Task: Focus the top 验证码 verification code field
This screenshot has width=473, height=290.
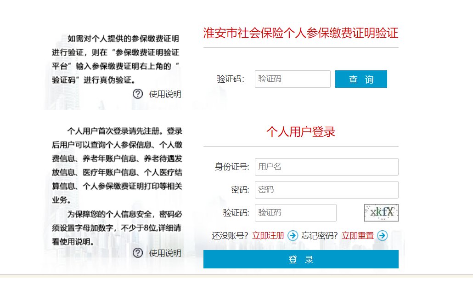Action: pos(293,79)
